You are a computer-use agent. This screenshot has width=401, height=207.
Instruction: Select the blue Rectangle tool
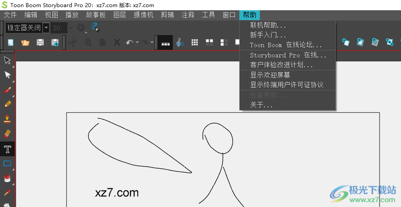[x=7, y=163]
